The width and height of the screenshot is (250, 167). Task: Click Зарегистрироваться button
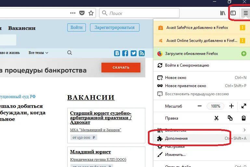coord(115,27)
